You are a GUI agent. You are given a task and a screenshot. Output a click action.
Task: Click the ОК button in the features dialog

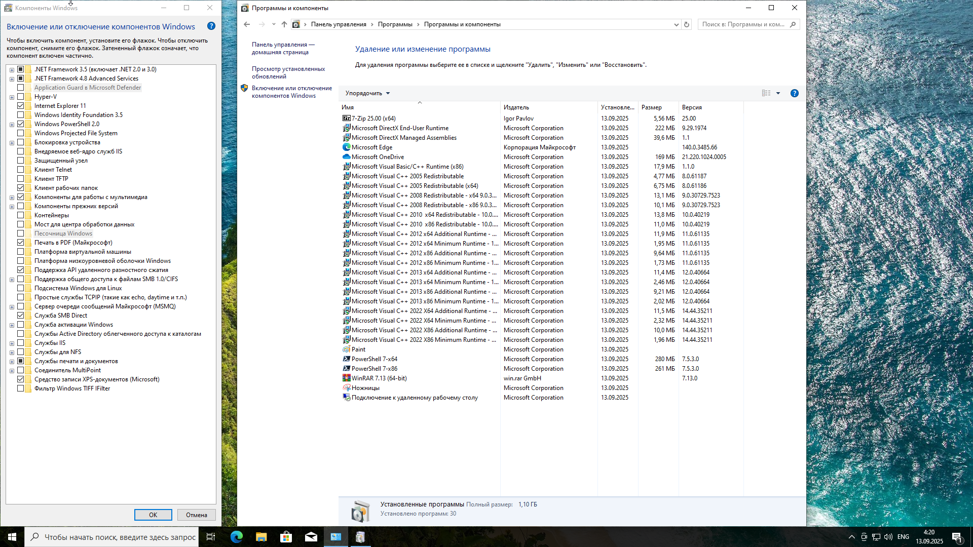tap(153, 515)
